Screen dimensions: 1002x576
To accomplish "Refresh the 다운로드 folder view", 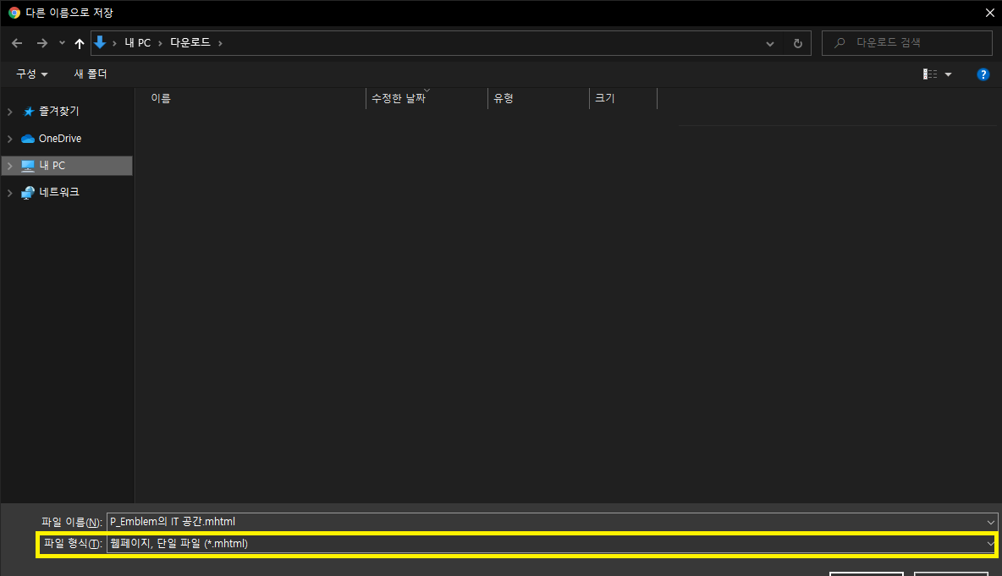I will pyautogui.click(x=797, y=42).
